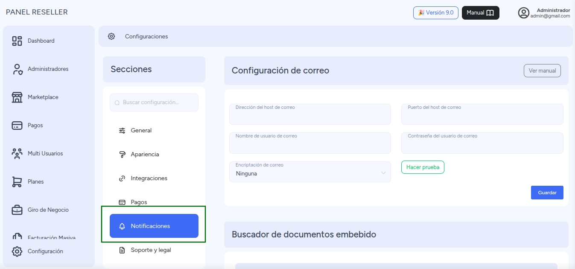This screenshot has height=269, width=575.
Task: Click the Nombre de usuario de correo field
Action: (310, 143)
